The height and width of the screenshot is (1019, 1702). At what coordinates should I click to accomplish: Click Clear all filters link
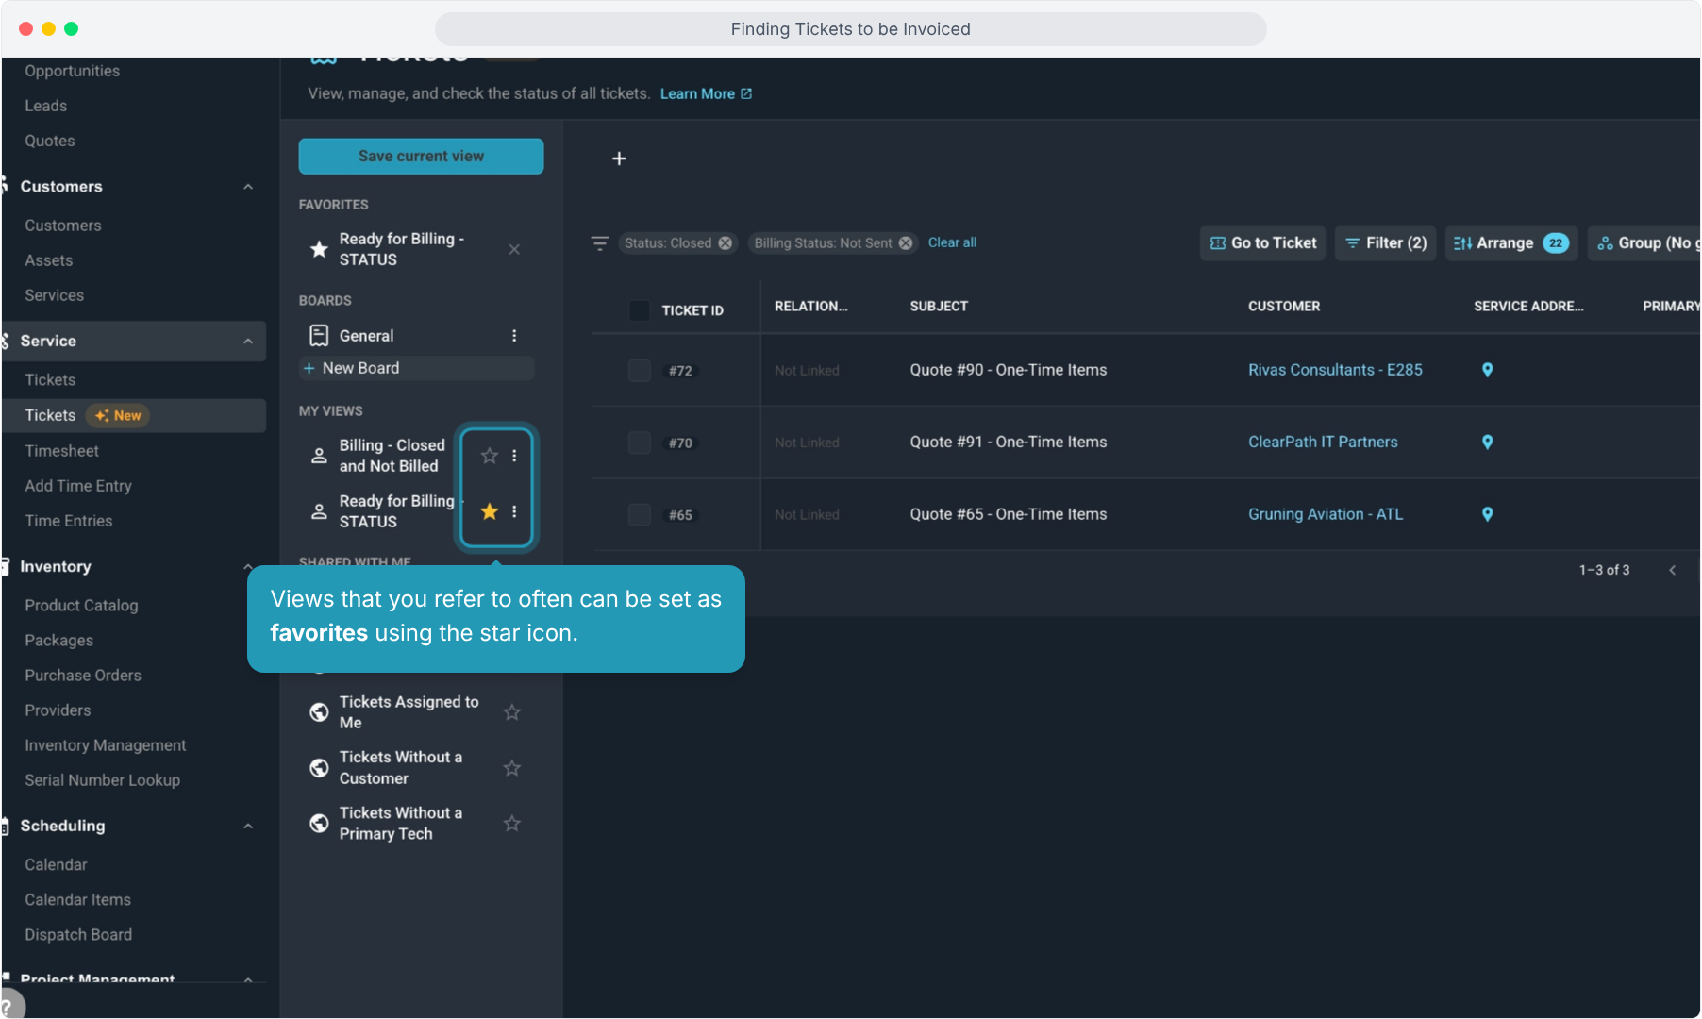(952, 243)
